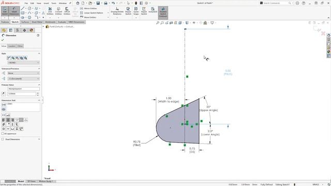Click the Home icon in the top toolbar

pos(78,3)
